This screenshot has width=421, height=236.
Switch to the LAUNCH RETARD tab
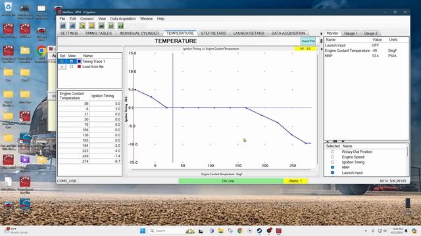tap(249, 33)
